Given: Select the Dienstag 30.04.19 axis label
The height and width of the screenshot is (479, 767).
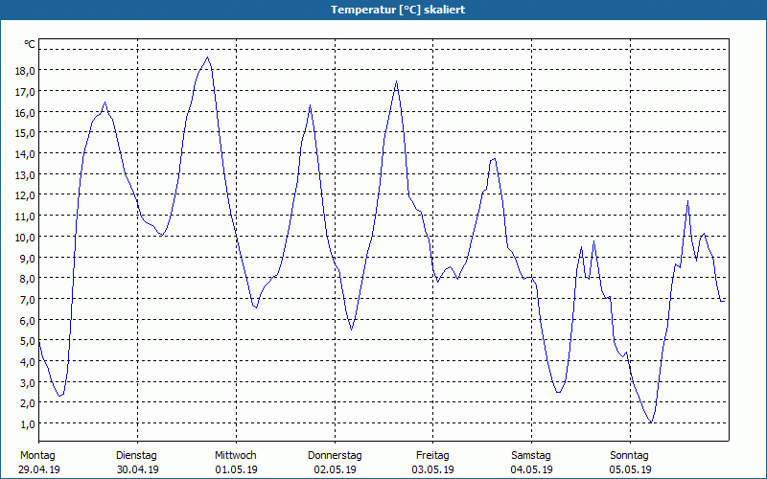Looking at the screenshot, I should coord(137,463).
